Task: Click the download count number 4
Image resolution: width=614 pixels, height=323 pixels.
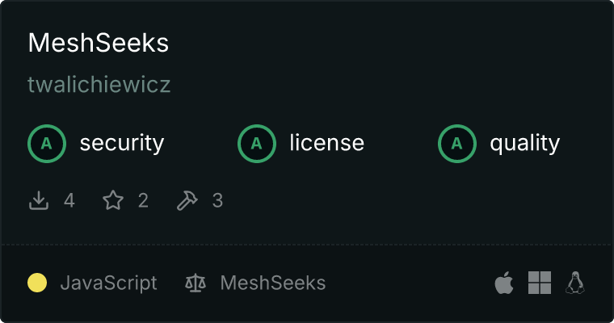Action: (x=69, y=200)
